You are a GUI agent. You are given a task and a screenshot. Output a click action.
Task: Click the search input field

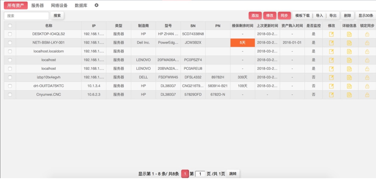point(26,16)
